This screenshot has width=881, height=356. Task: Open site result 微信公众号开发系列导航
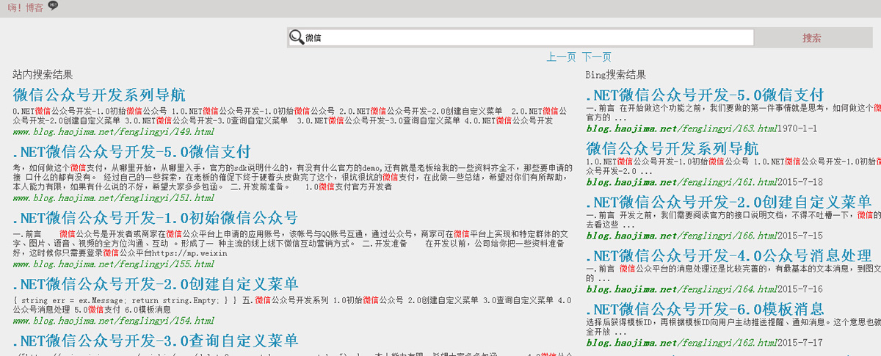tap(99, 95)
